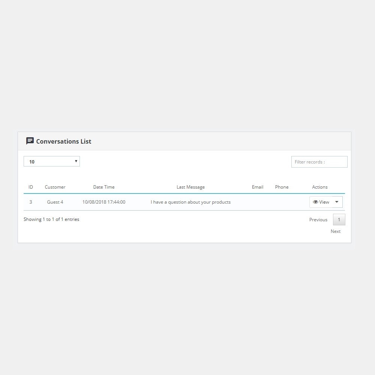Open the entries-per-page dropdown showing 10
Screen dimensions: 375x375
coord(52,162)
